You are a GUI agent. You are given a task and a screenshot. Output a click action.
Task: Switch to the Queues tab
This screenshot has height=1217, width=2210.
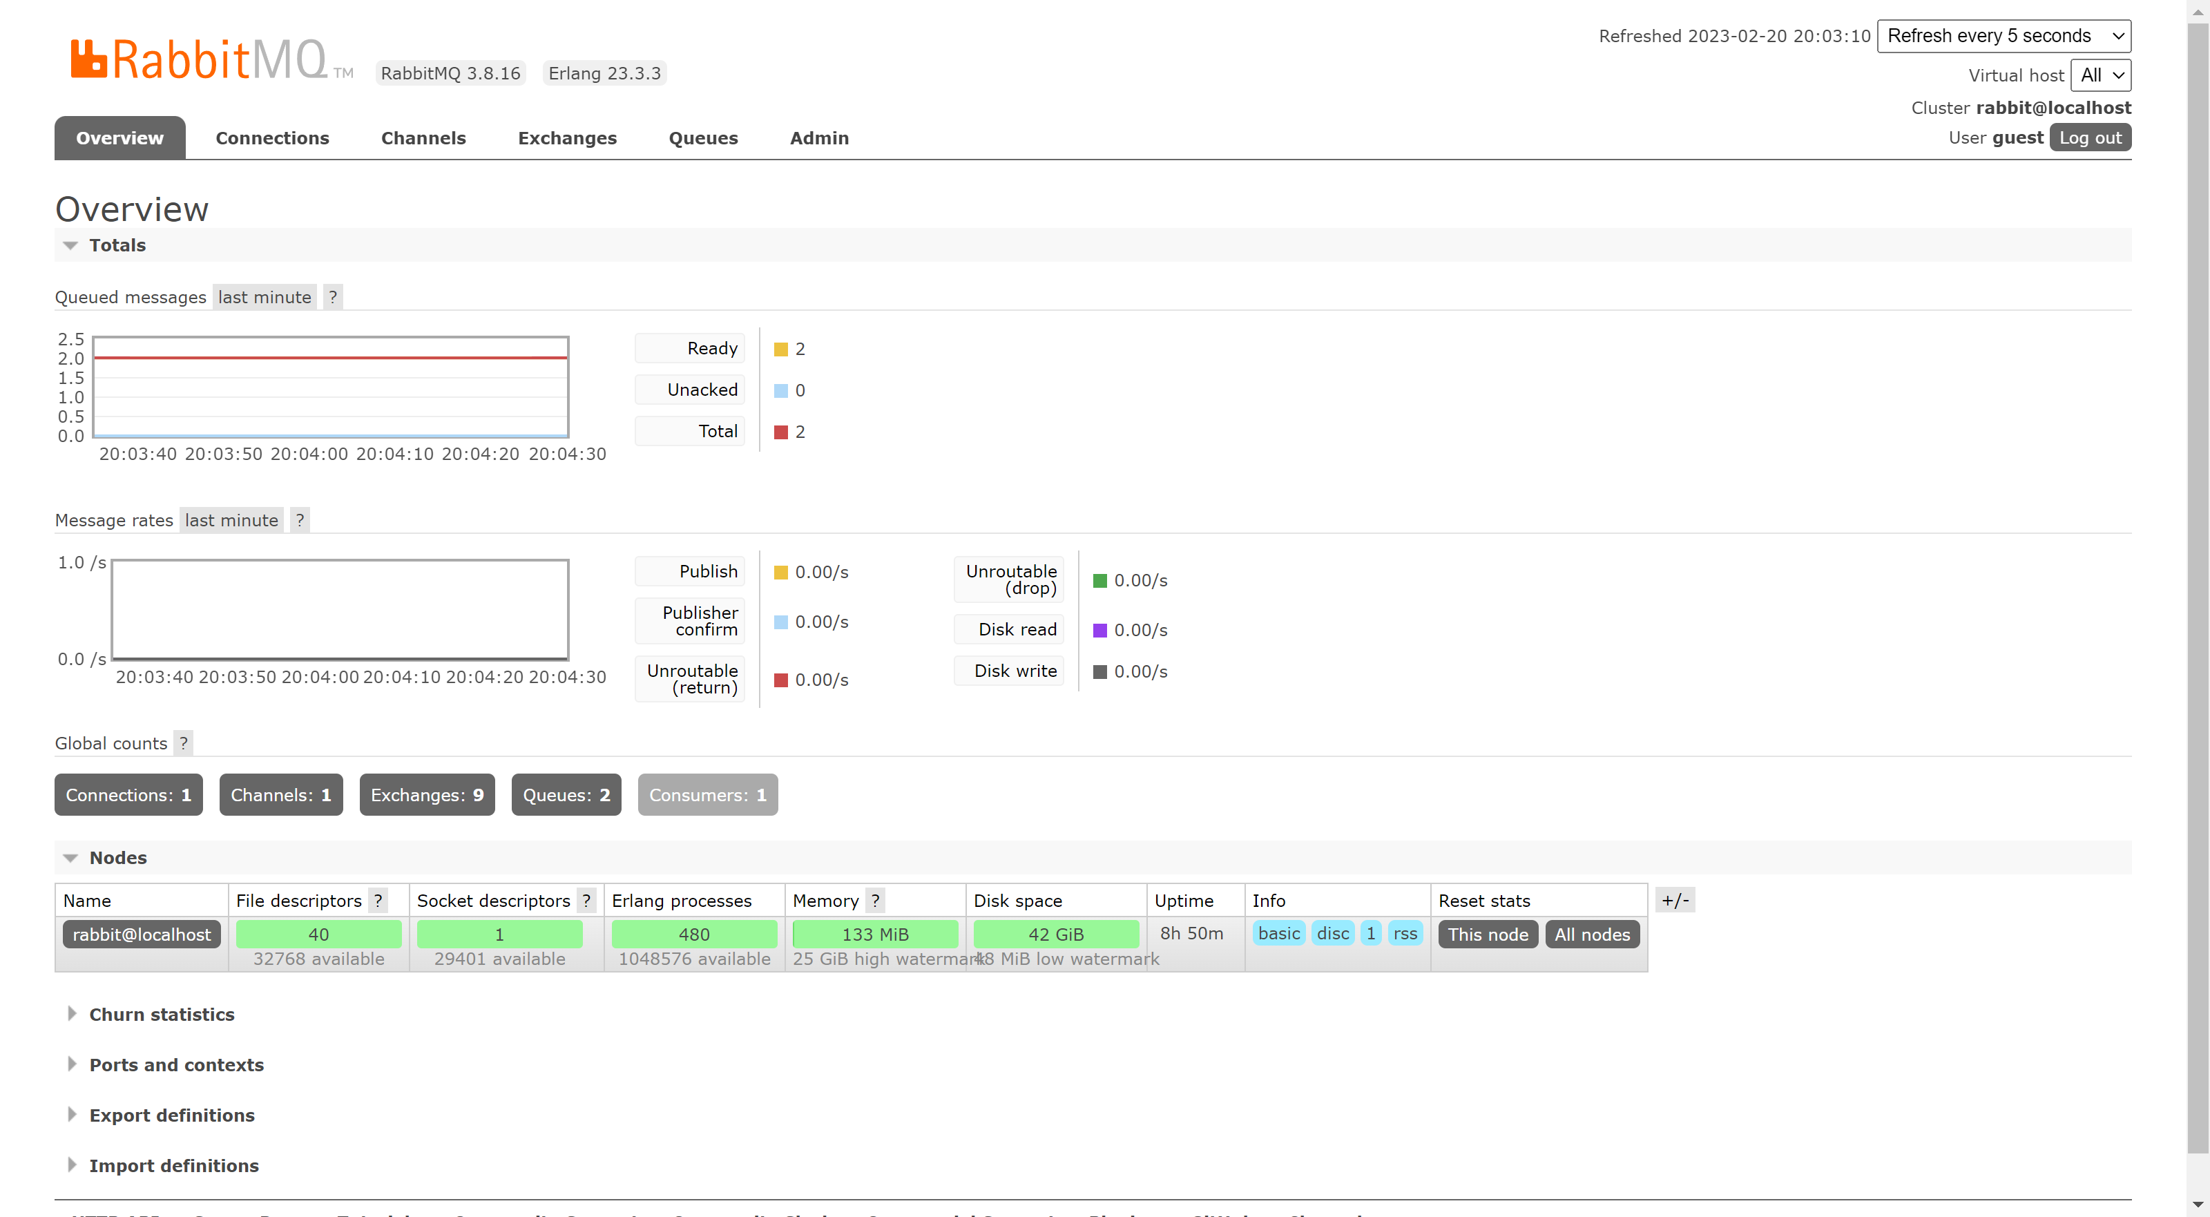pos(702,138)
